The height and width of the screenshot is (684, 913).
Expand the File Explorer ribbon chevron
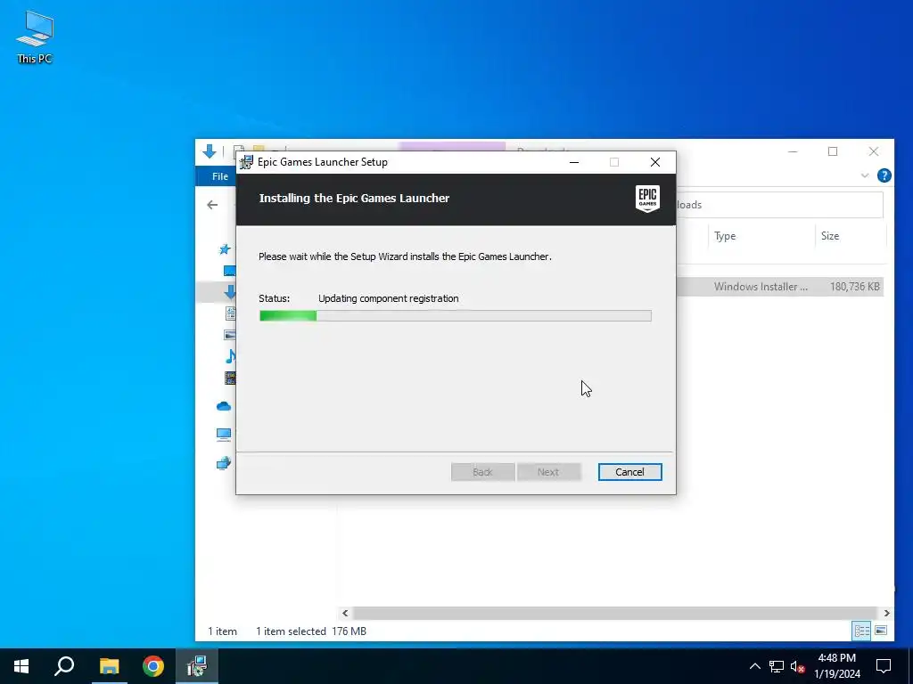[x=865, y=175]
